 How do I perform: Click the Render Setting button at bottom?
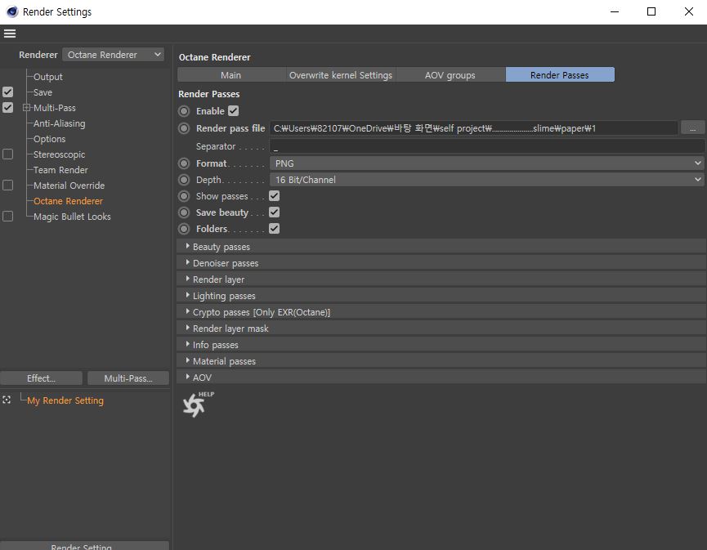pyautogui.click(x=84, y=546)
